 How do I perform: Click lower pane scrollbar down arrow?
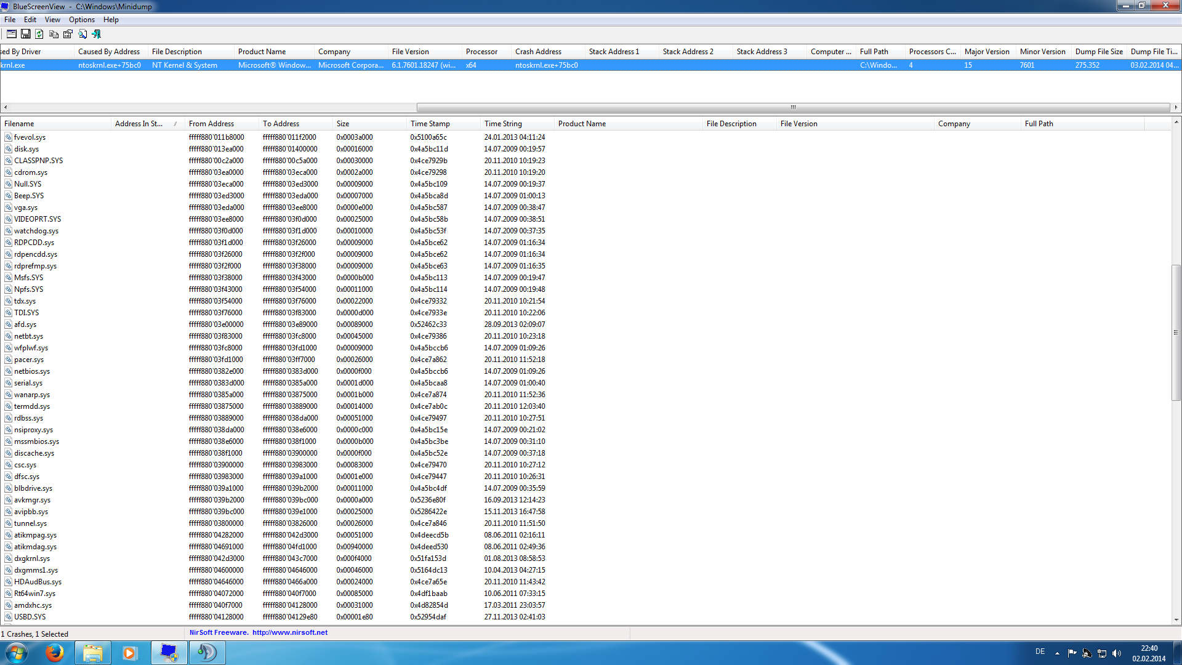coord(1176,619)
